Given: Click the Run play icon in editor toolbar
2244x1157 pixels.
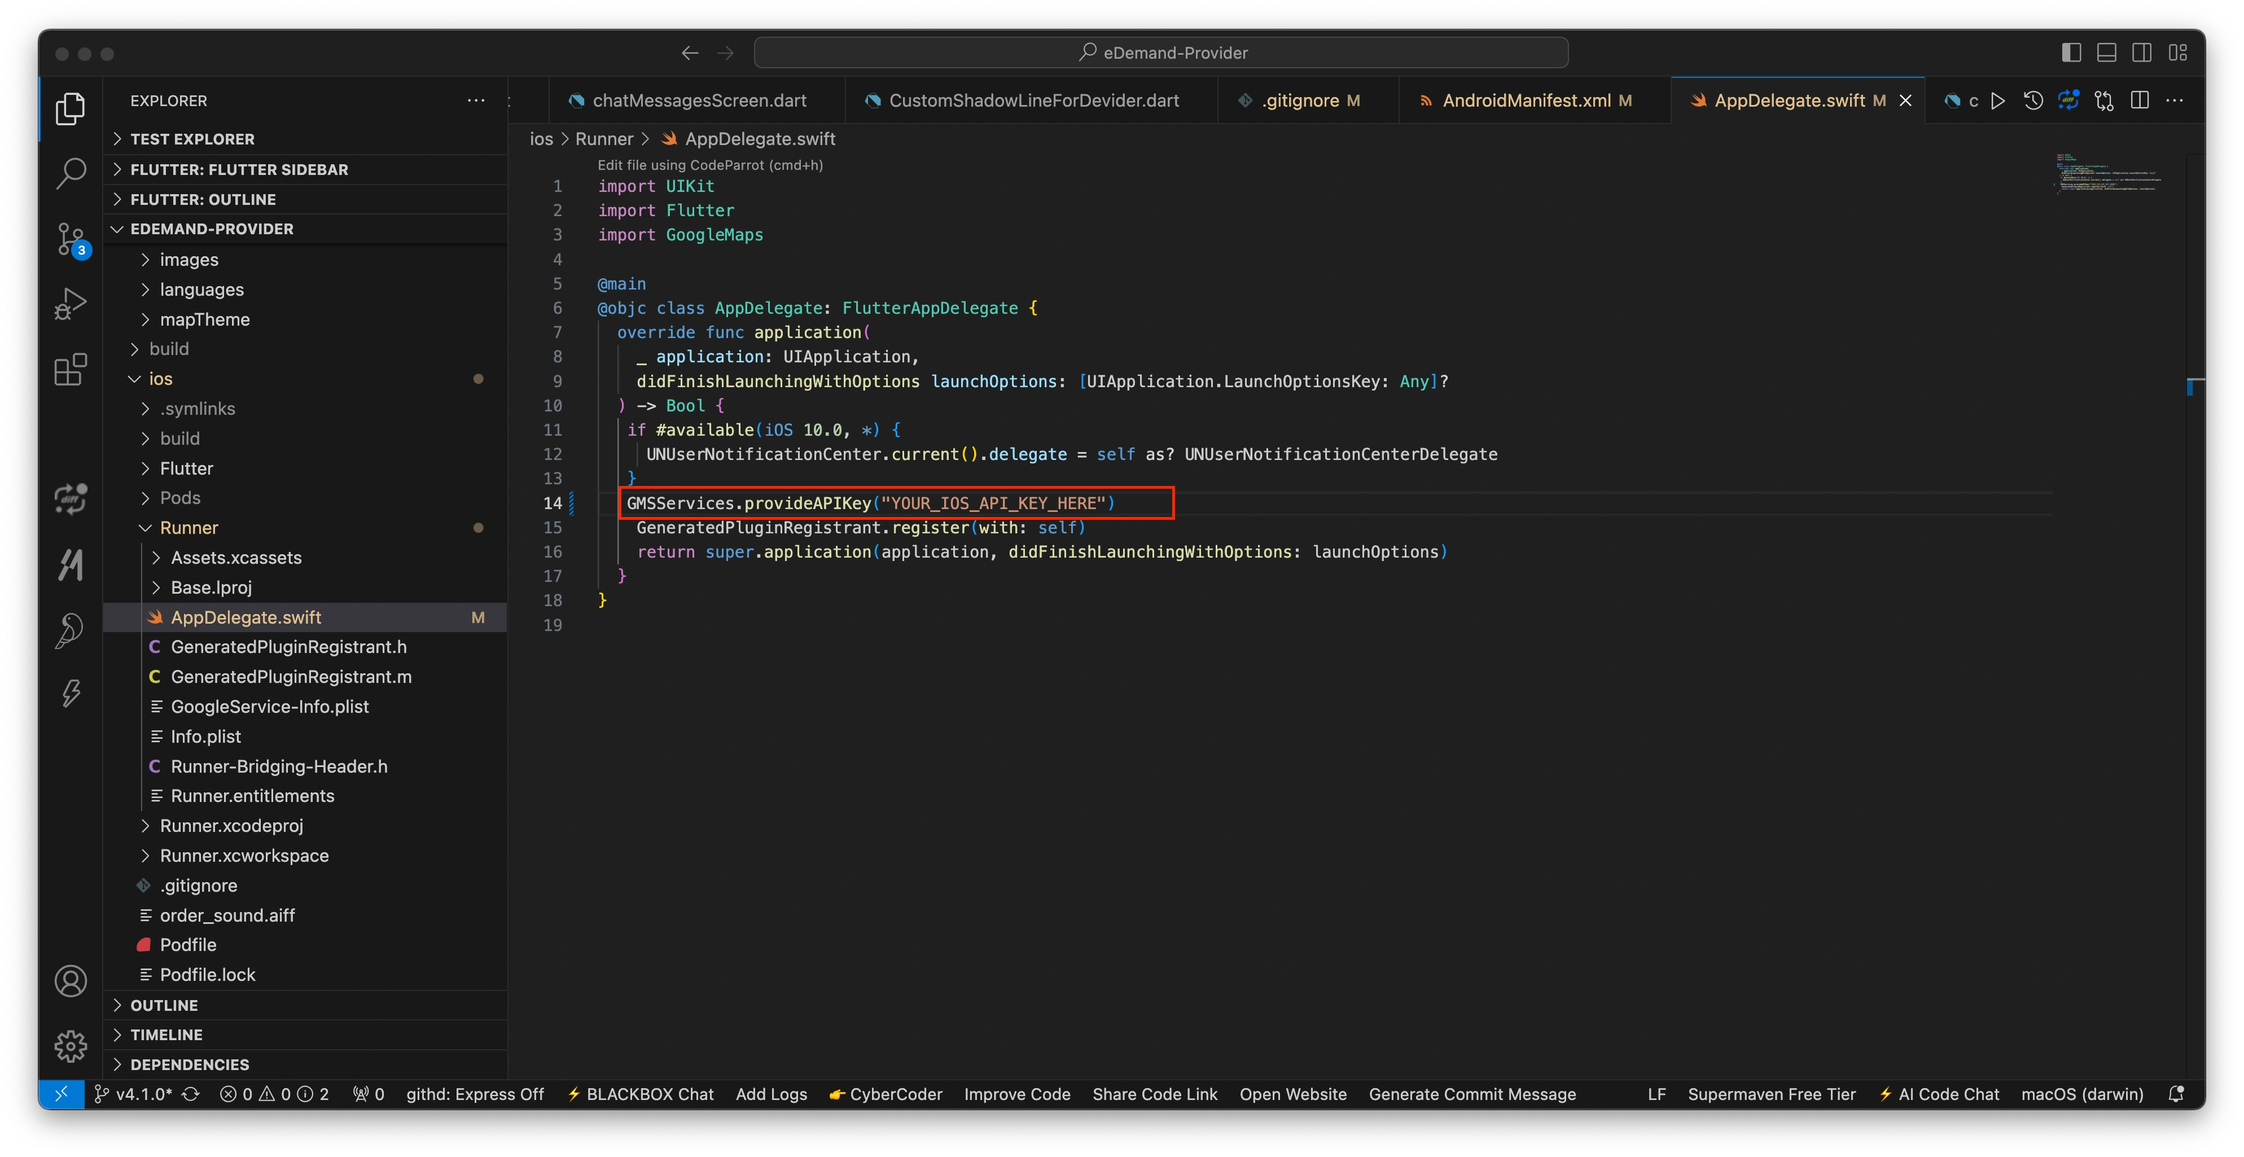Looking at the screenshot, I should pos(1997,101).
